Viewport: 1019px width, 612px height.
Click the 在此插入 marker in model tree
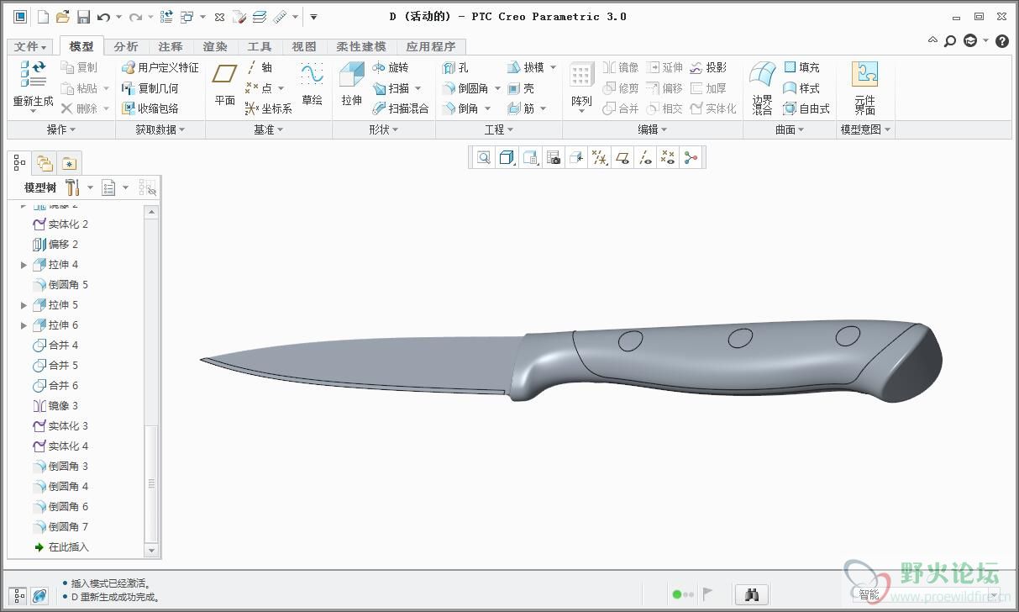[61, 547]
